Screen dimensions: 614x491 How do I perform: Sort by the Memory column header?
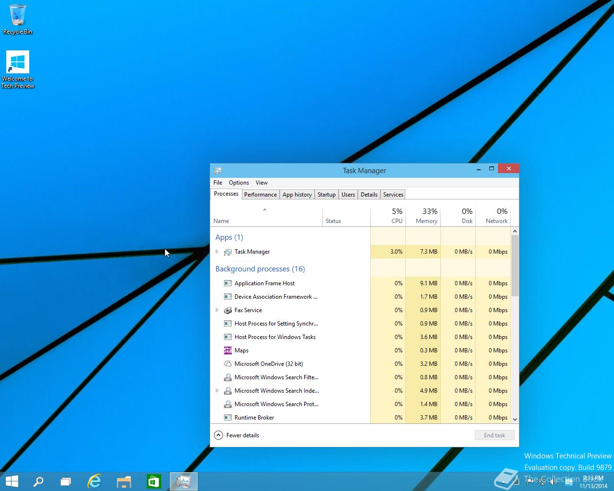pyautogui.click(x=423, y=216)
